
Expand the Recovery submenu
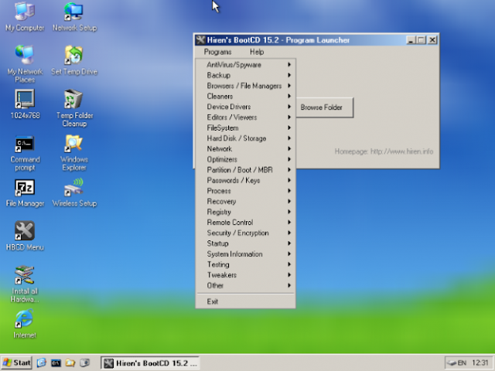pos(246,201)
